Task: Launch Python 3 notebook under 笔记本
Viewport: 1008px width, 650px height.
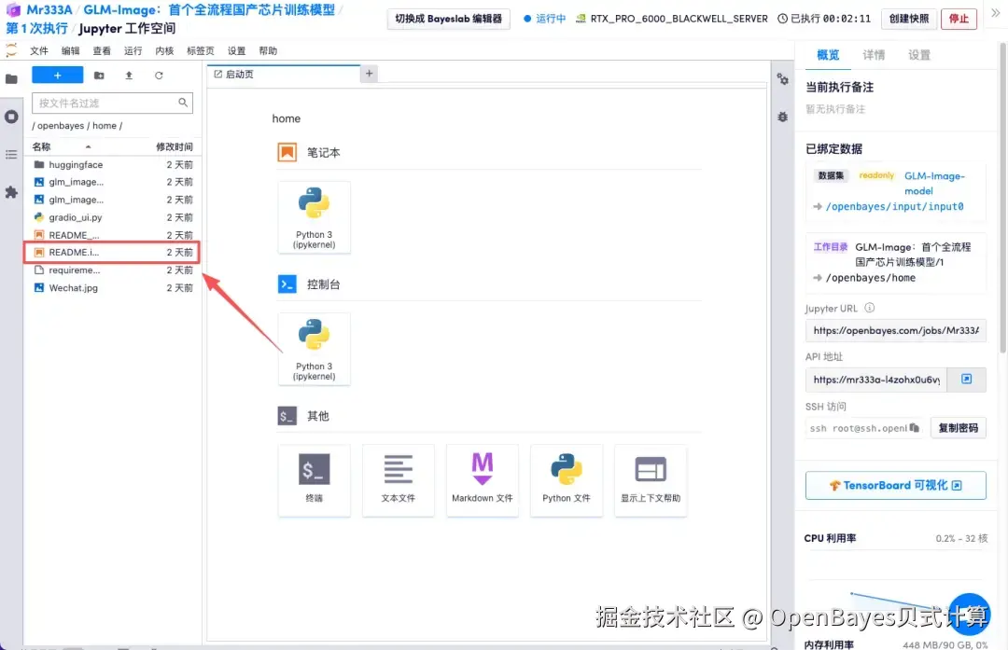Action: 315,217
